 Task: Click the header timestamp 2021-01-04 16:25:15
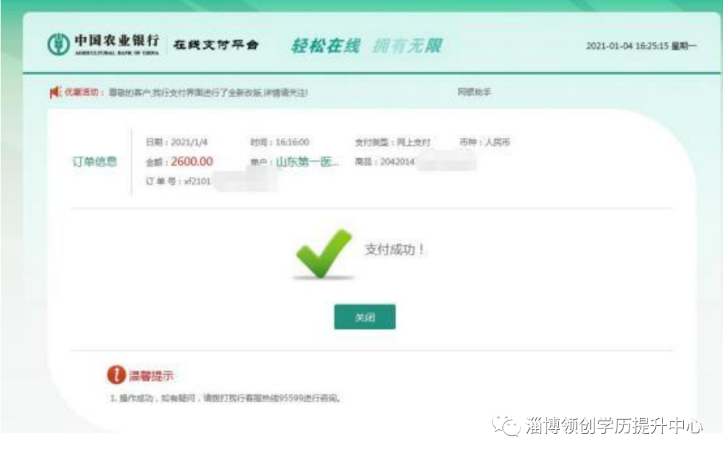tap(627, 46)
